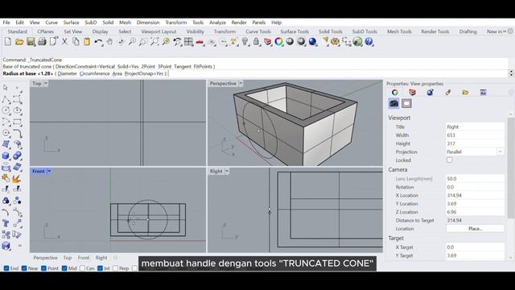Click the Area command option
The image size is (515, 290).
coord(117,73)
